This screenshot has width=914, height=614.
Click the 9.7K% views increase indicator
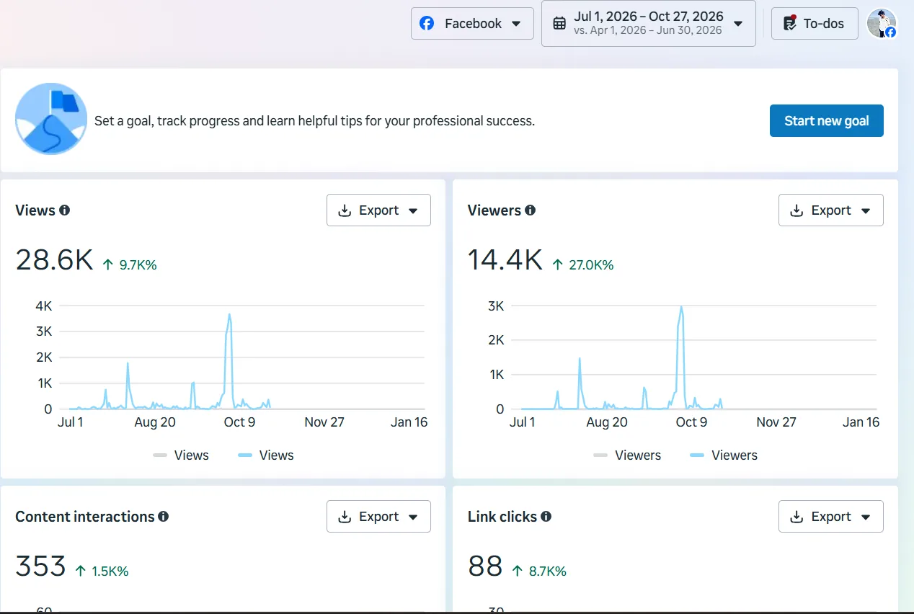pyautogui.click(x=130, y=265)
